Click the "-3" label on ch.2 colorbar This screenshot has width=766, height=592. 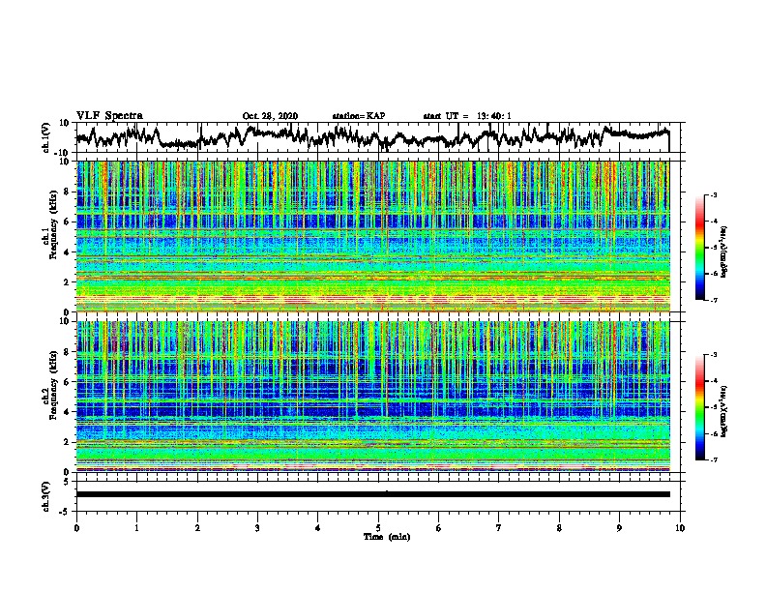point(713,355)
